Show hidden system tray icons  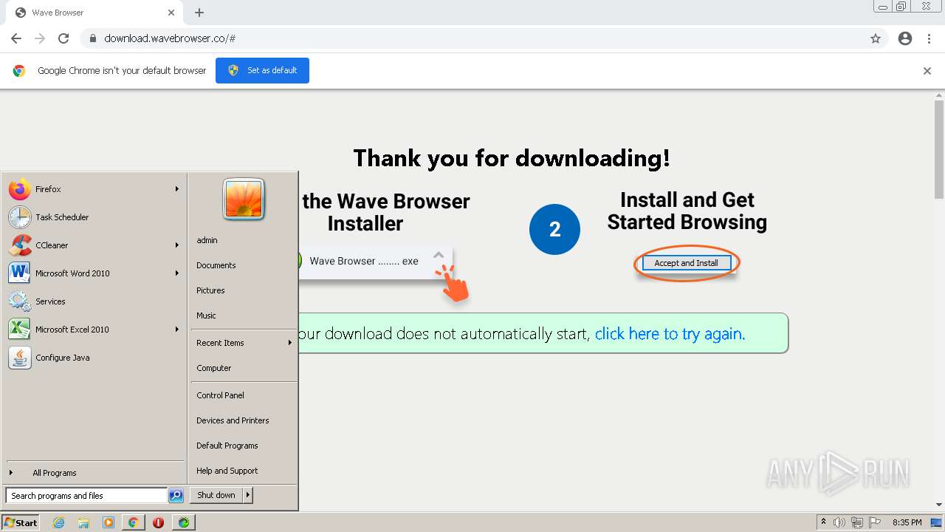point(823,522)
